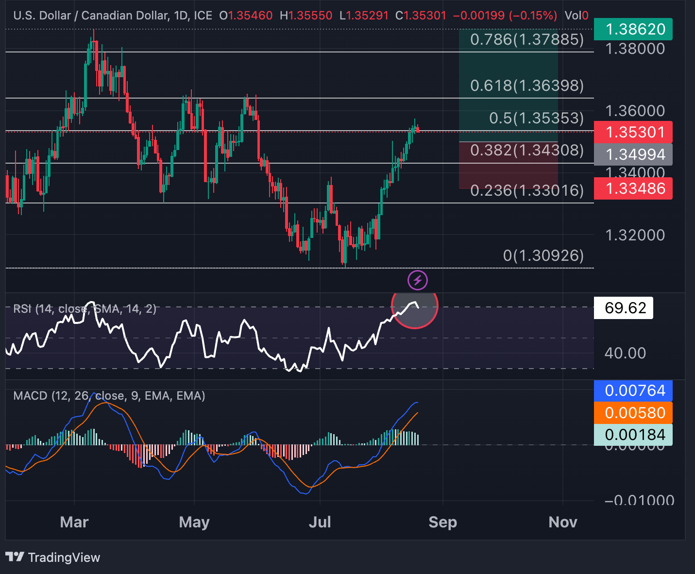
Task: Click the purple lightning bolt quick-trade icon
Action: click(x=417, y=280)
